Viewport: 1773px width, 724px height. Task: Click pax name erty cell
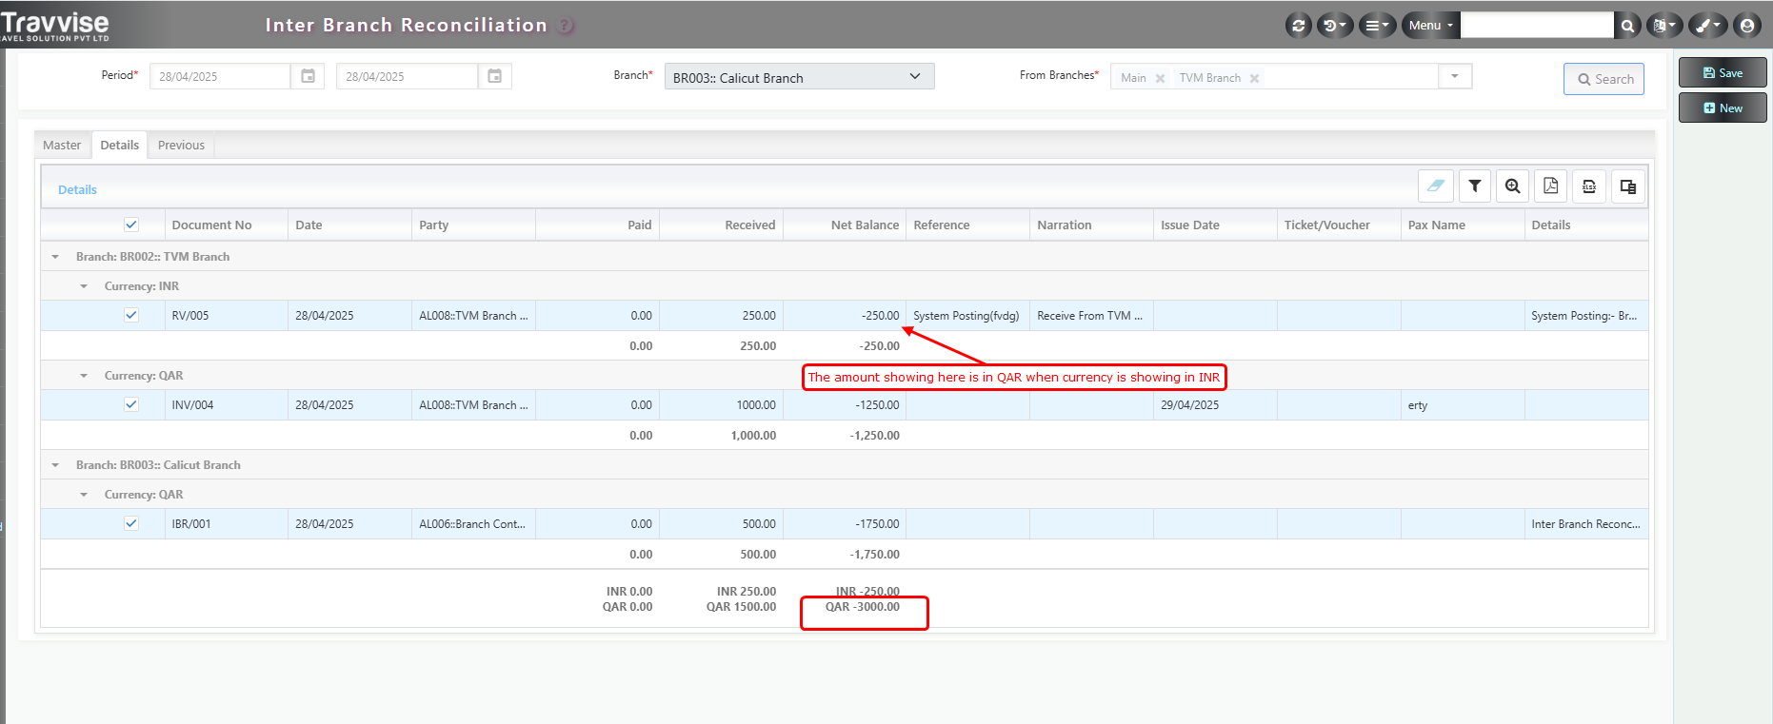click(1463, 404)
